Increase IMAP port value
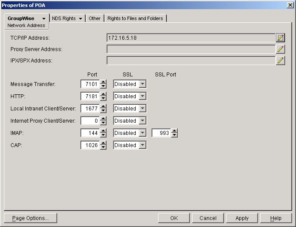 click(103, 131)
